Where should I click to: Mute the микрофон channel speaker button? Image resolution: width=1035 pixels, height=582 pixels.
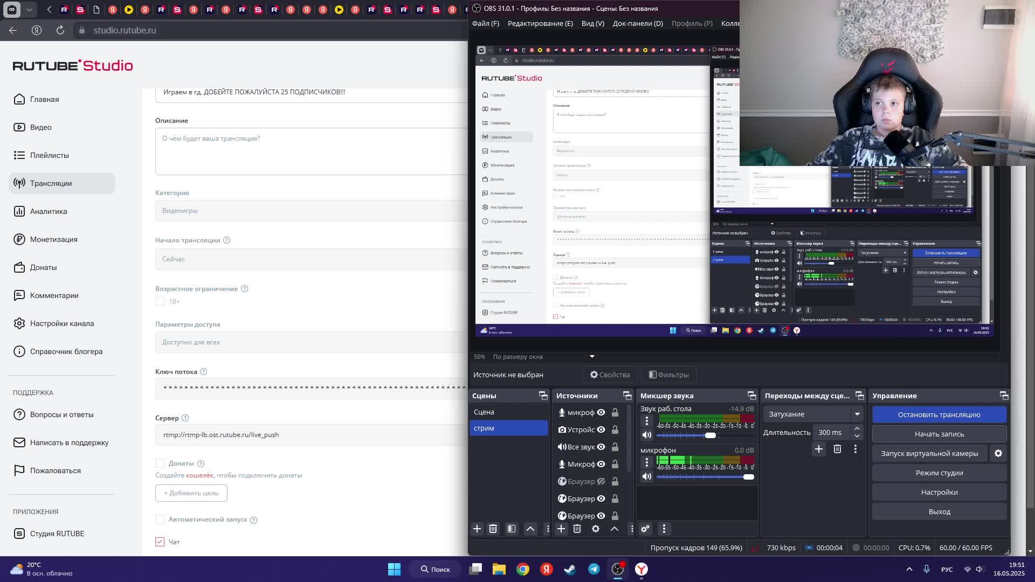point(647,477)
